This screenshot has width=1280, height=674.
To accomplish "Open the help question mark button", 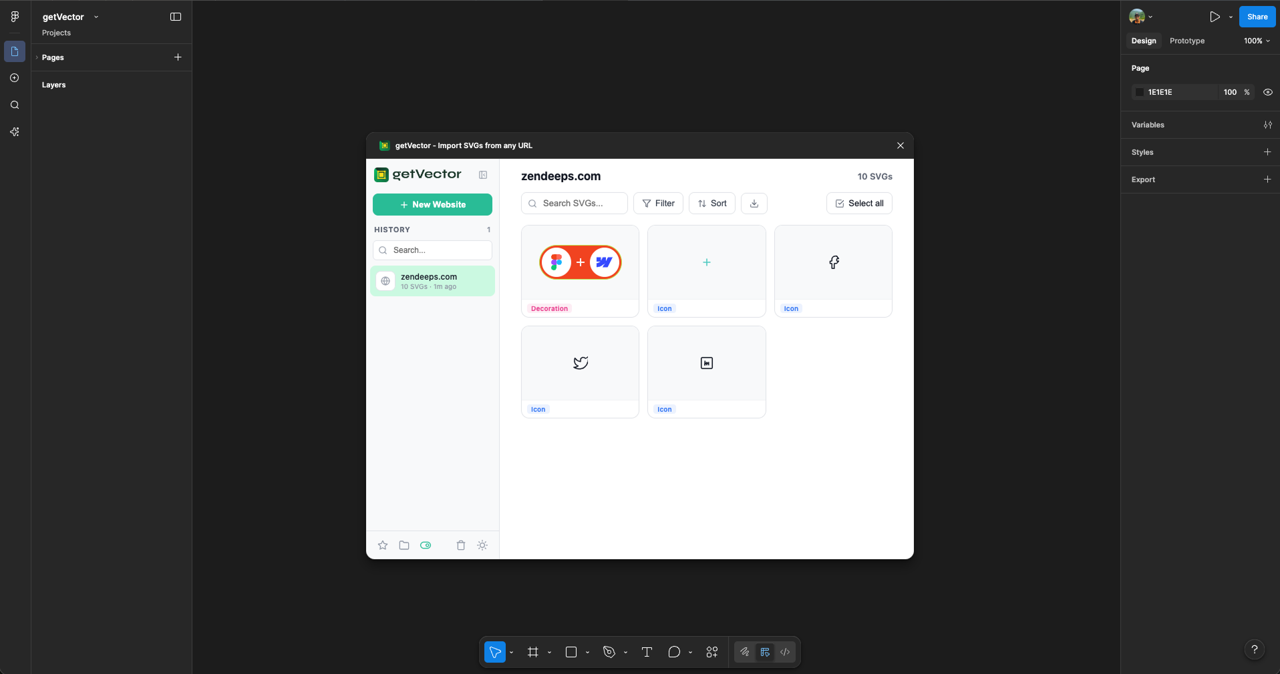I will (x=1255, y=649).
